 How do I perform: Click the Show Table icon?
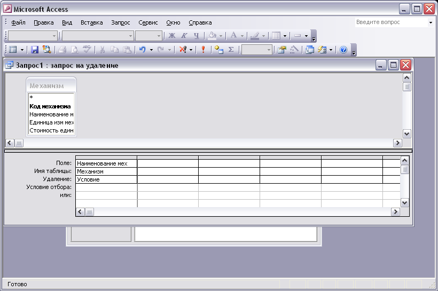(x=219, y=50)
